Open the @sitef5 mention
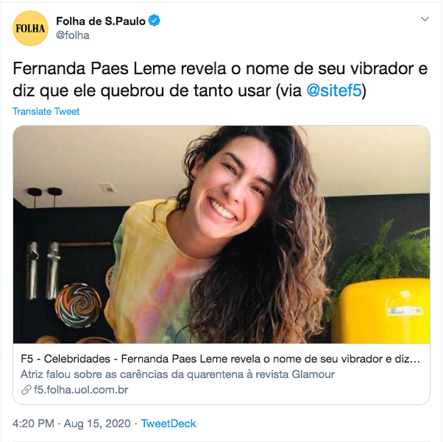The width and height of the screenshot is (443, 442). coord(334,90)
